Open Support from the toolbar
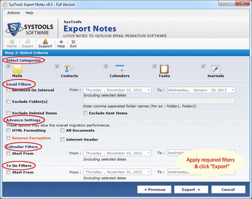This screenshot has width=252, height=199. (x=45, y=44)
